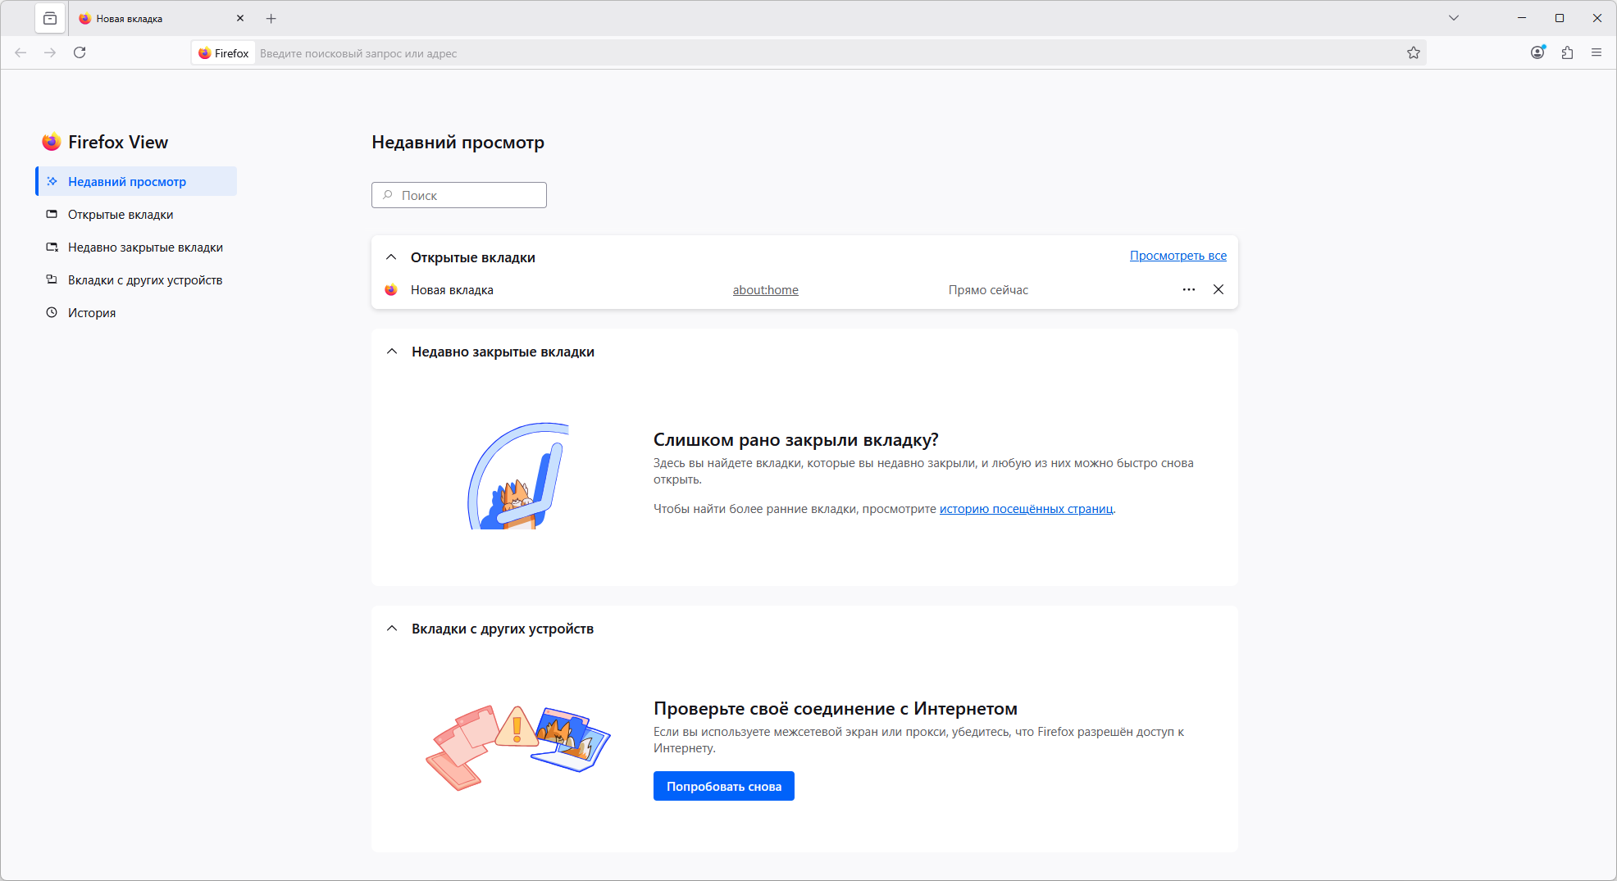Close the Новая вкладка browser tab
Viewport: 1617px width, 881px height.
240,18
